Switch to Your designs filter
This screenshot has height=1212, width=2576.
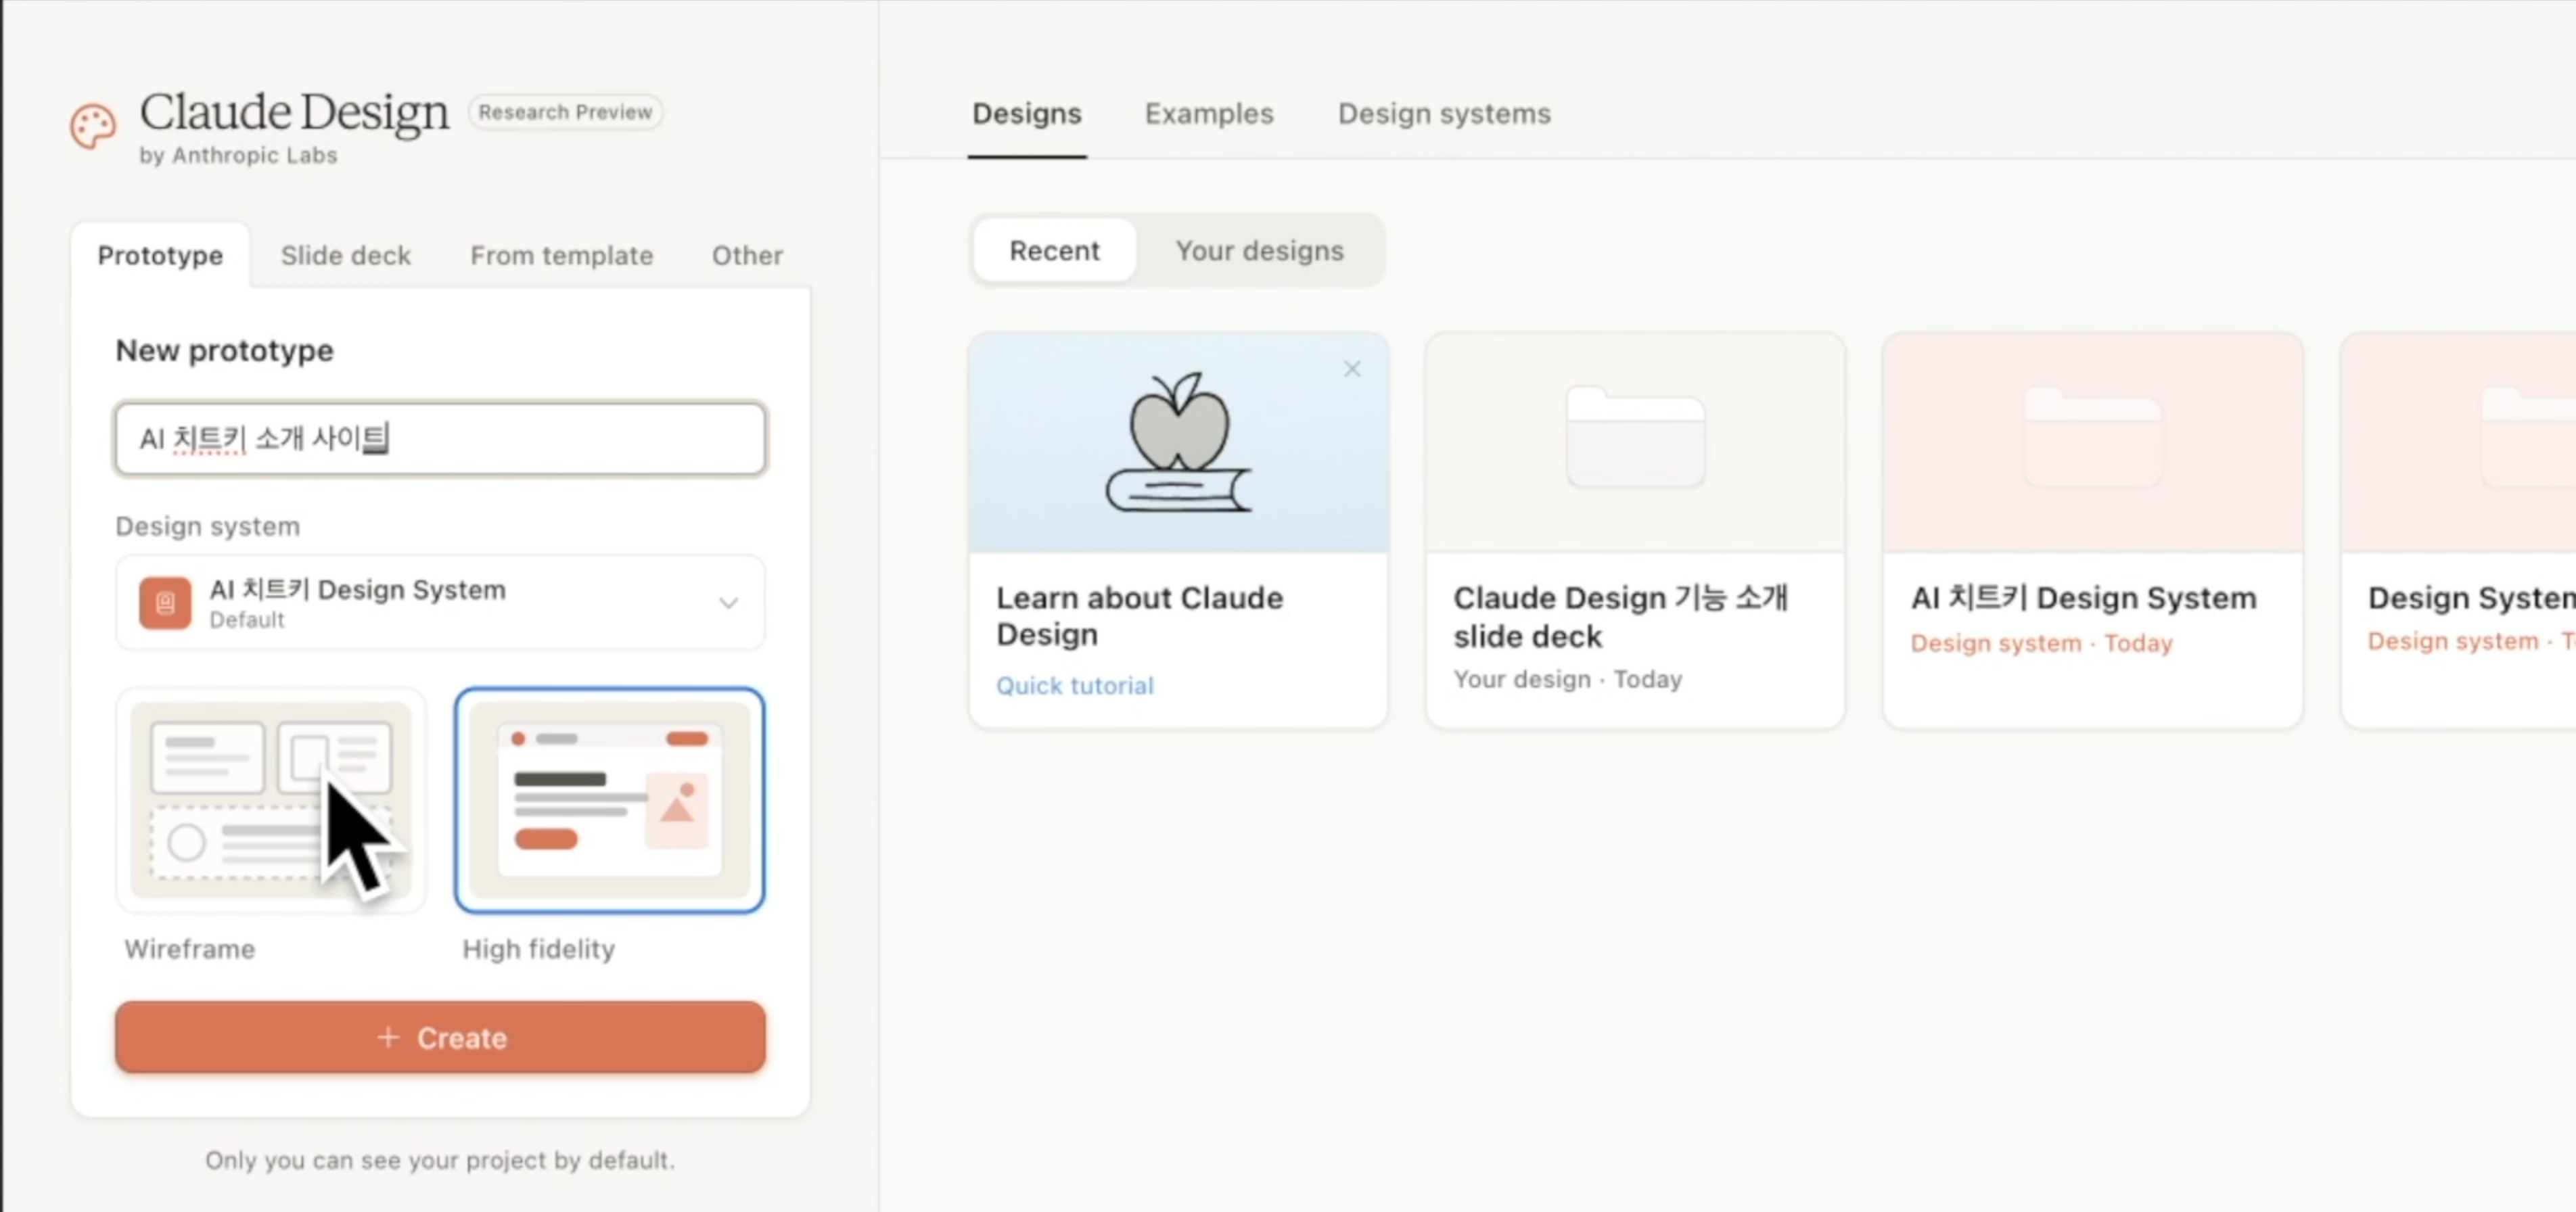tap(1259, 250)
